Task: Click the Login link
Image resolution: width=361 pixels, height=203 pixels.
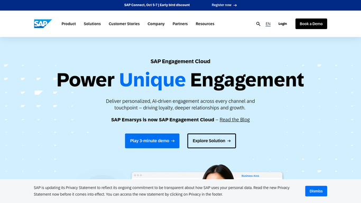Action: [x=282, y=24]
